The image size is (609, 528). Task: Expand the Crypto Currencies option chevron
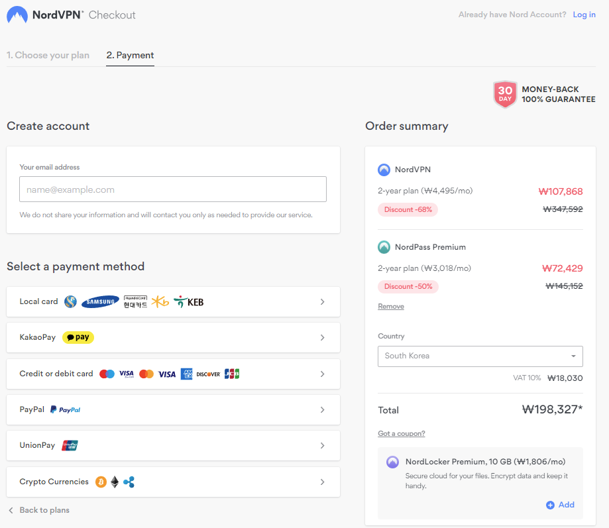322,482
